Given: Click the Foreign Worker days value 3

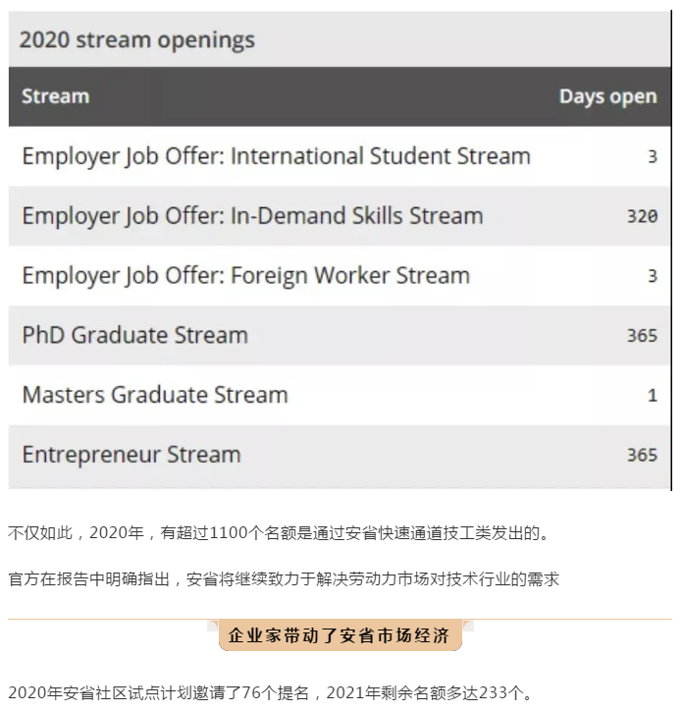Looking at the screenshot, I should (x=653, y=276).
